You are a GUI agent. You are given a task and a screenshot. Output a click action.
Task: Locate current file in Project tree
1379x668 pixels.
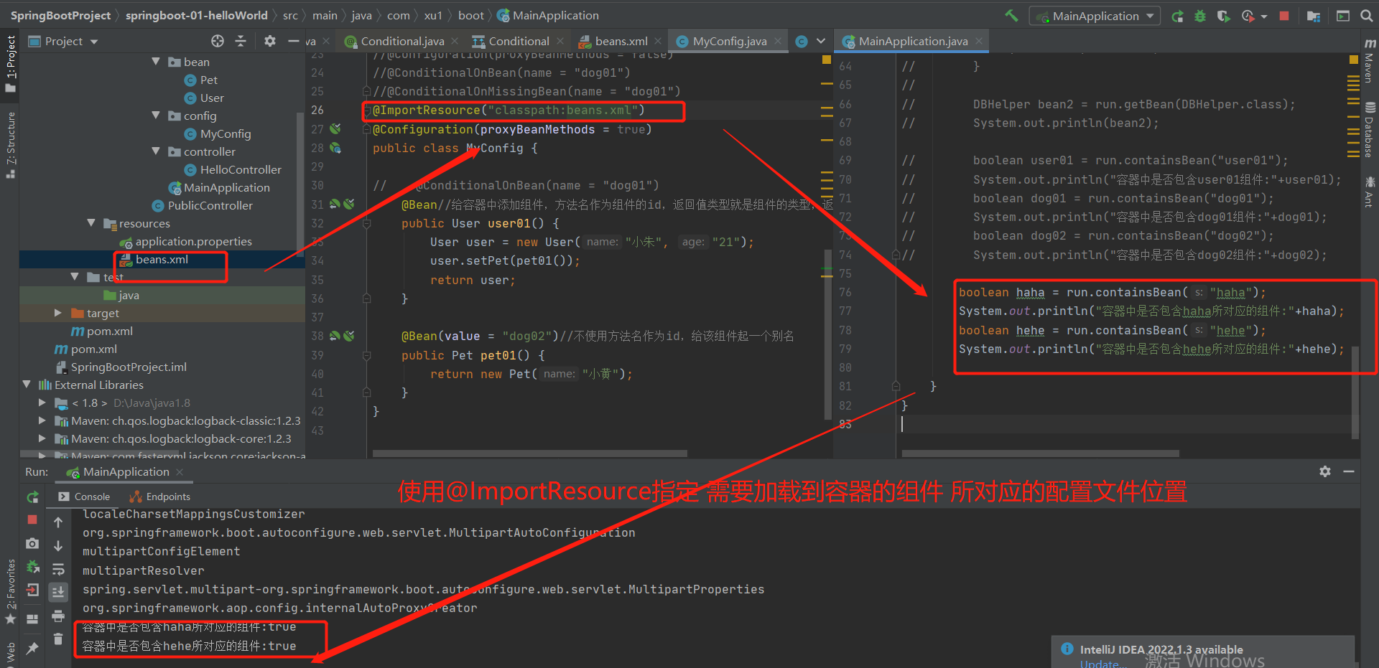tap(218, 41)
